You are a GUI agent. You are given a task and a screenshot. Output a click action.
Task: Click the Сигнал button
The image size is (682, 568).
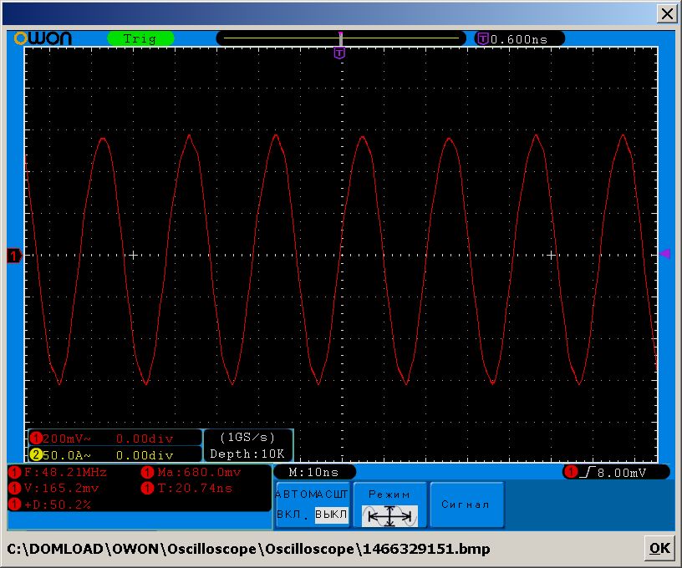(466, 505)
